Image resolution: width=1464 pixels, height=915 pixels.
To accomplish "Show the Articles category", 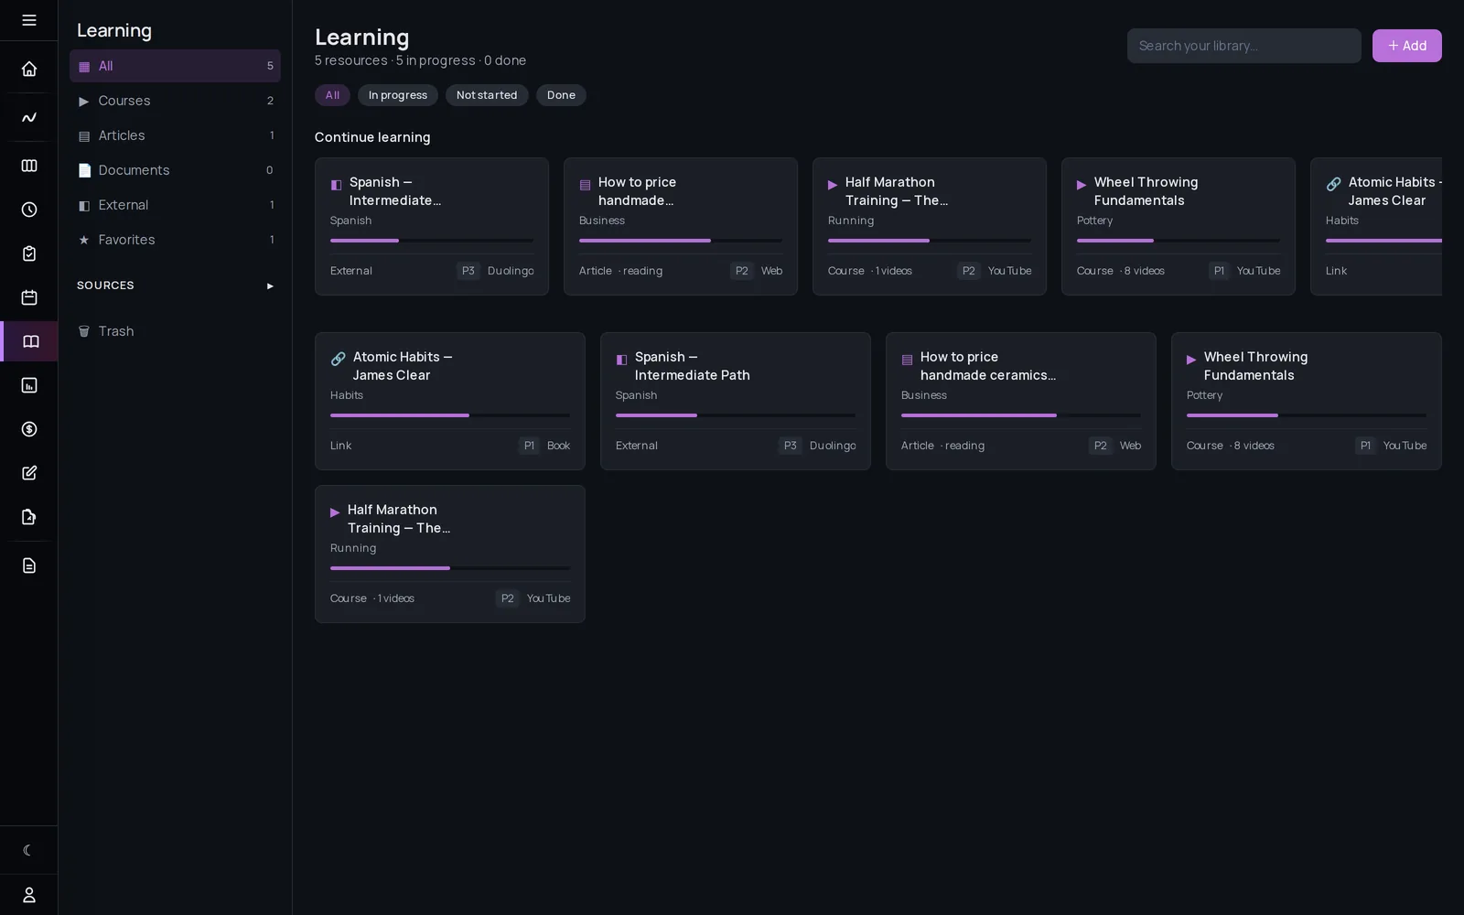I will click(x=175, y=135).
